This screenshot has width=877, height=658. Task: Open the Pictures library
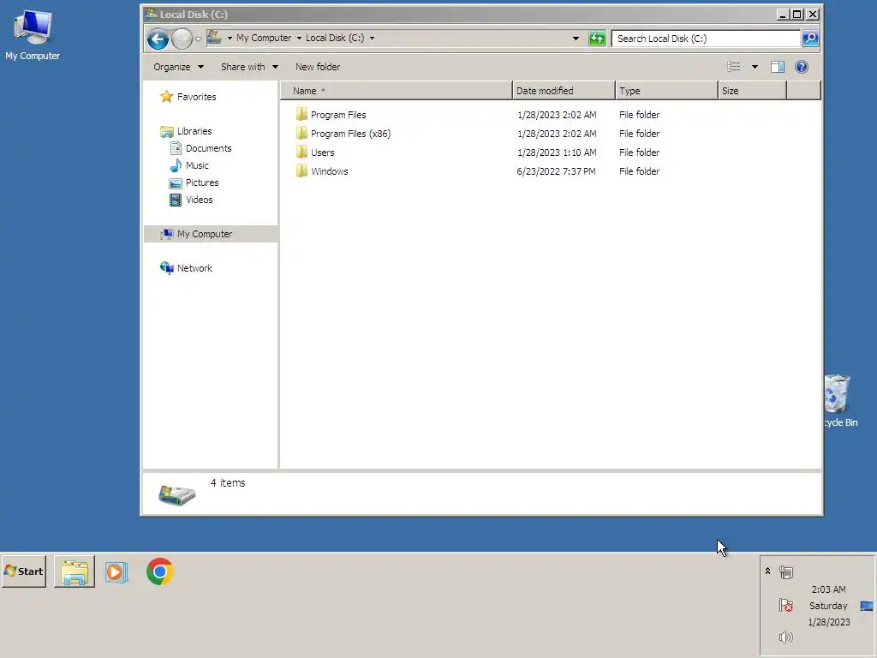[x=202, y=183]
